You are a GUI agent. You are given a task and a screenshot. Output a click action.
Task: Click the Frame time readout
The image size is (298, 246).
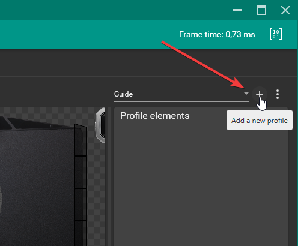[217, 34]
